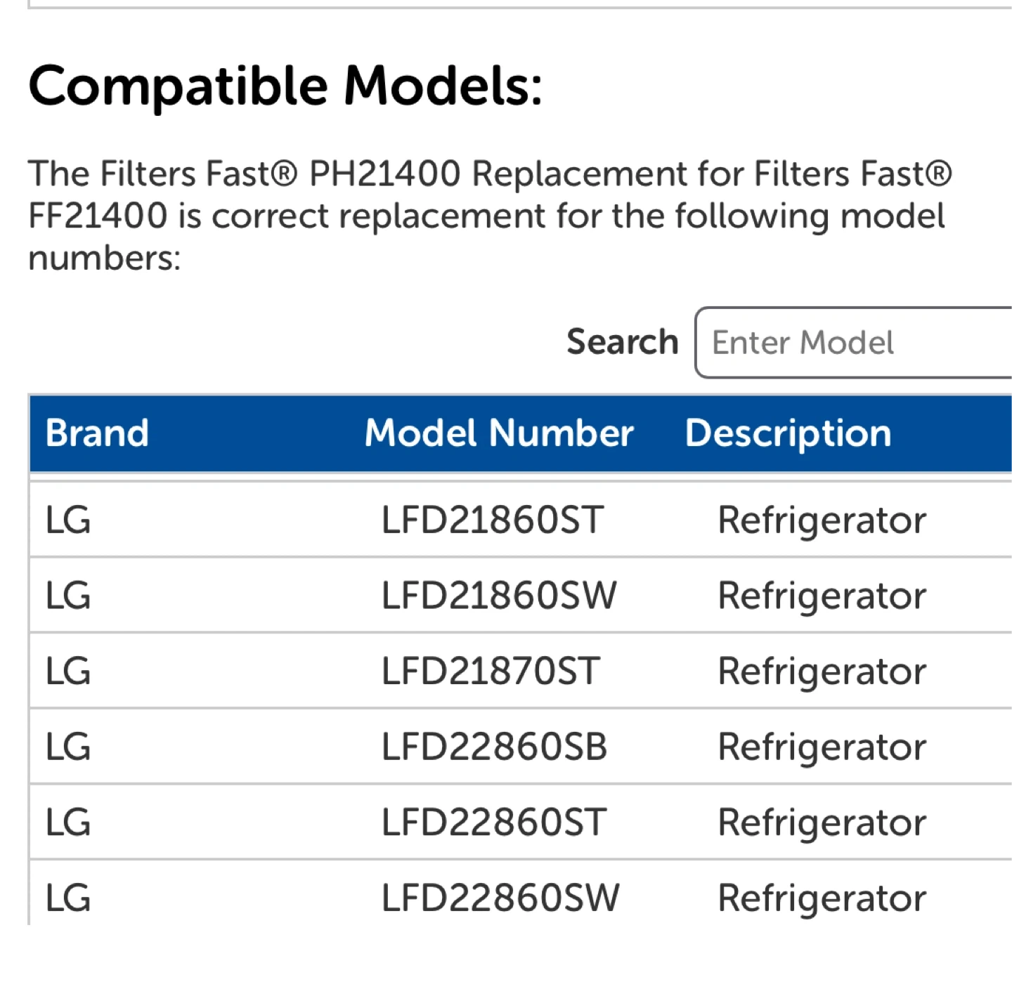Click Refrigerator description for LFD22860SW
Image resolution: width=1012 pixels, height=982 pixels.
(822, 898)
